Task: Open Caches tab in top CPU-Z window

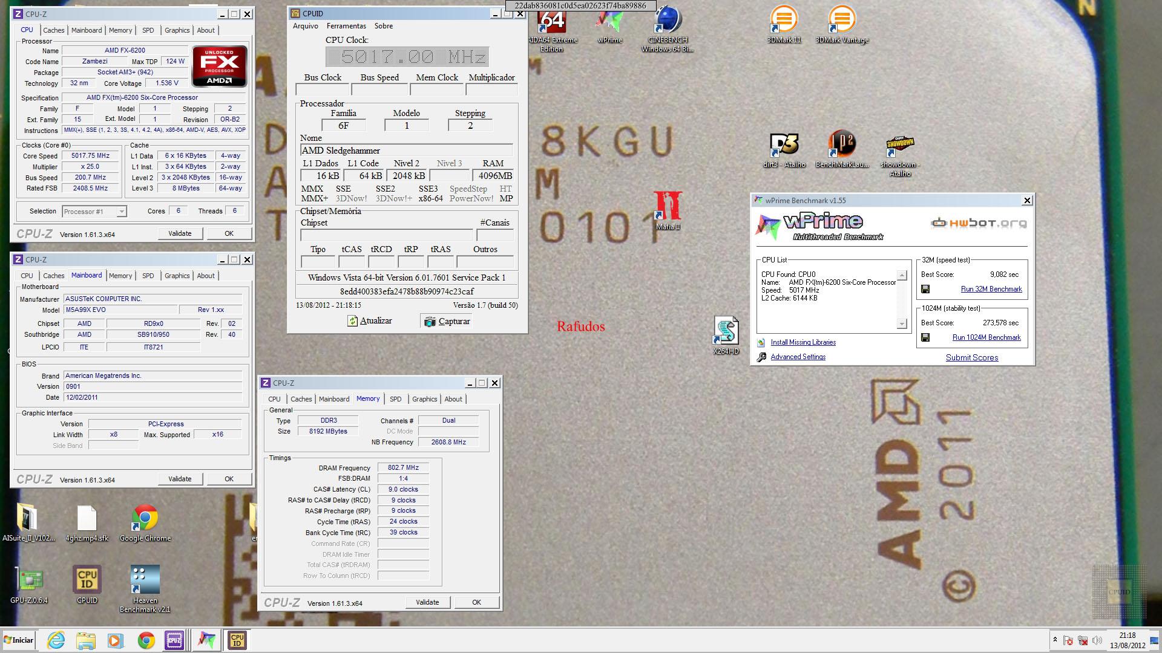Action: 53,30
